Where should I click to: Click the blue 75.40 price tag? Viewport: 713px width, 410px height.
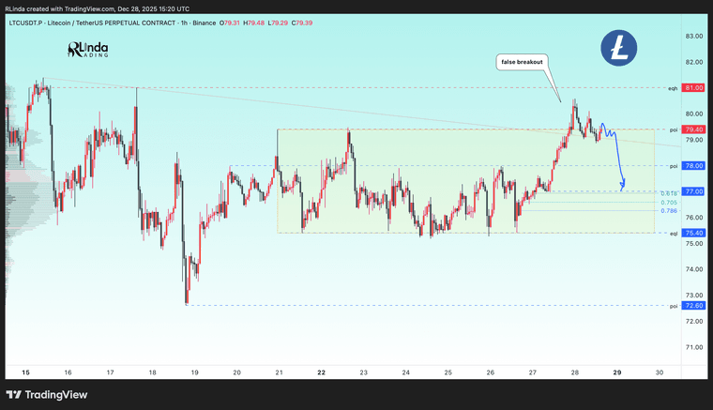tap(694, 233)
